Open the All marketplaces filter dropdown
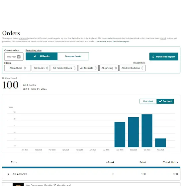The width and height of the screenshot is (186, 186). click(64, 68)
